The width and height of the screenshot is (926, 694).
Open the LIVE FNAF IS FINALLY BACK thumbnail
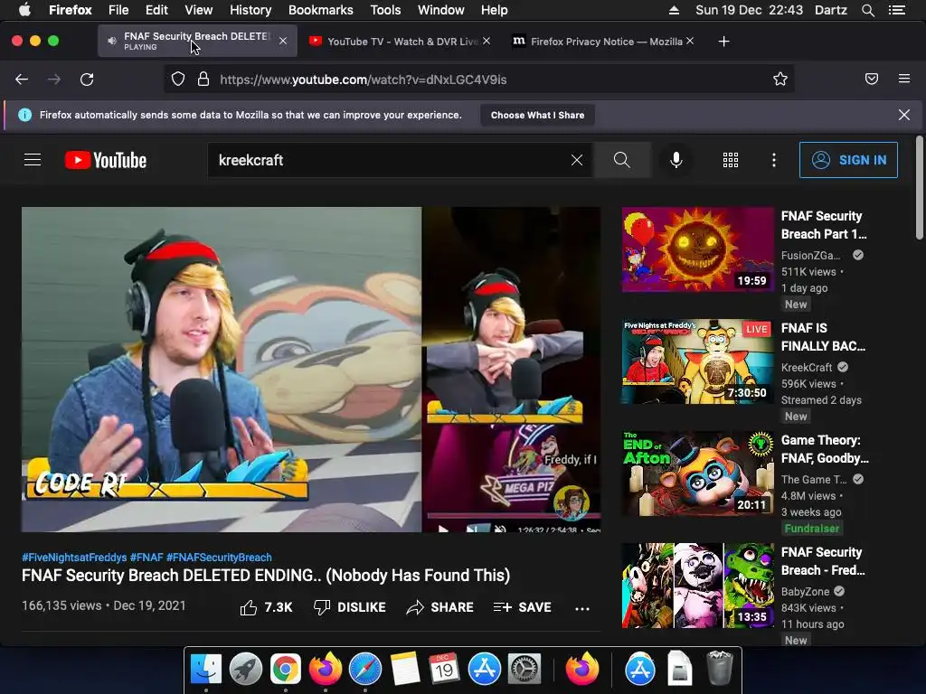pos(697,361)
